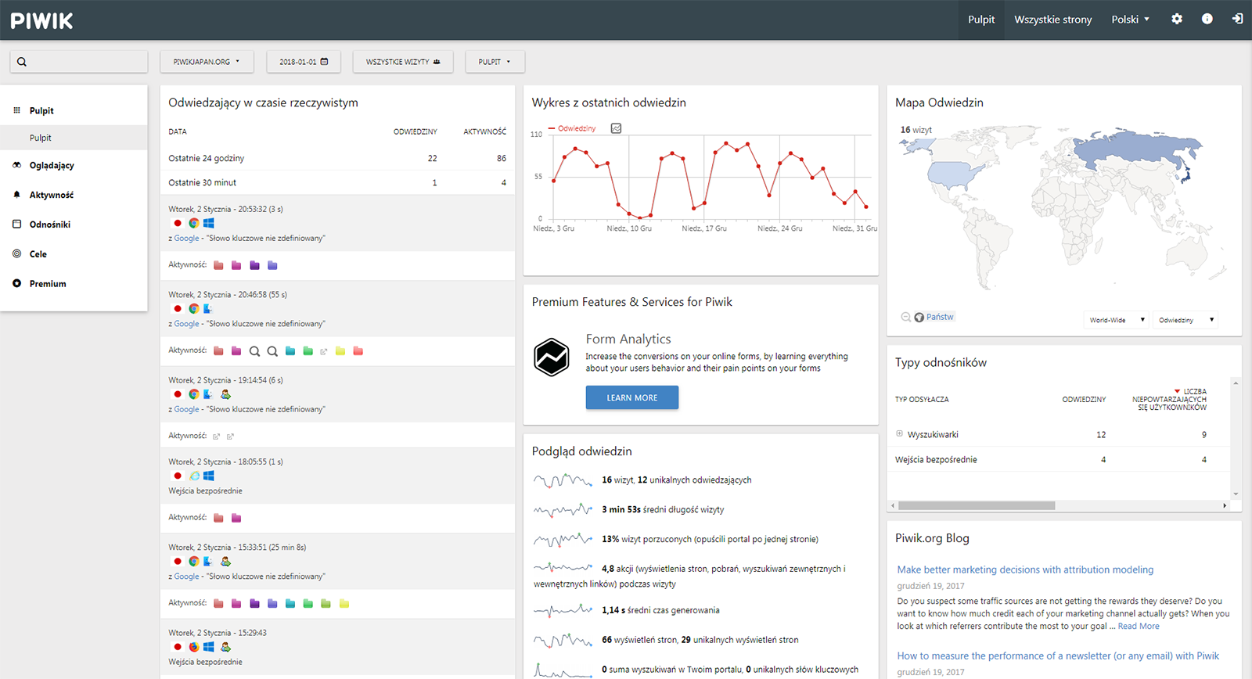Open Wszystkie strony in the top navigation
This screenshot has width=1252, height=679.
click(x=1053, y=20)
